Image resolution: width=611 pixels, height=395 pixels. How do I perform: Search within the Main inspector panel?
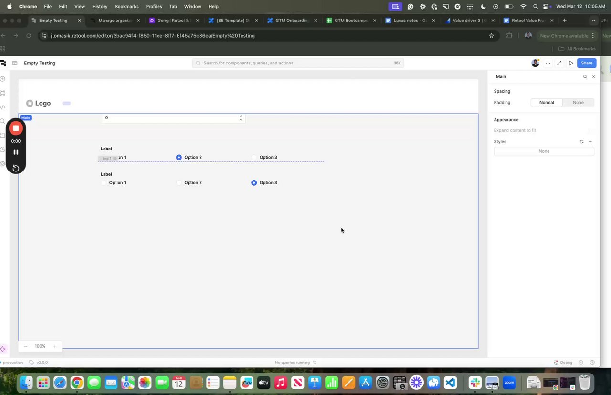(585, 76)
